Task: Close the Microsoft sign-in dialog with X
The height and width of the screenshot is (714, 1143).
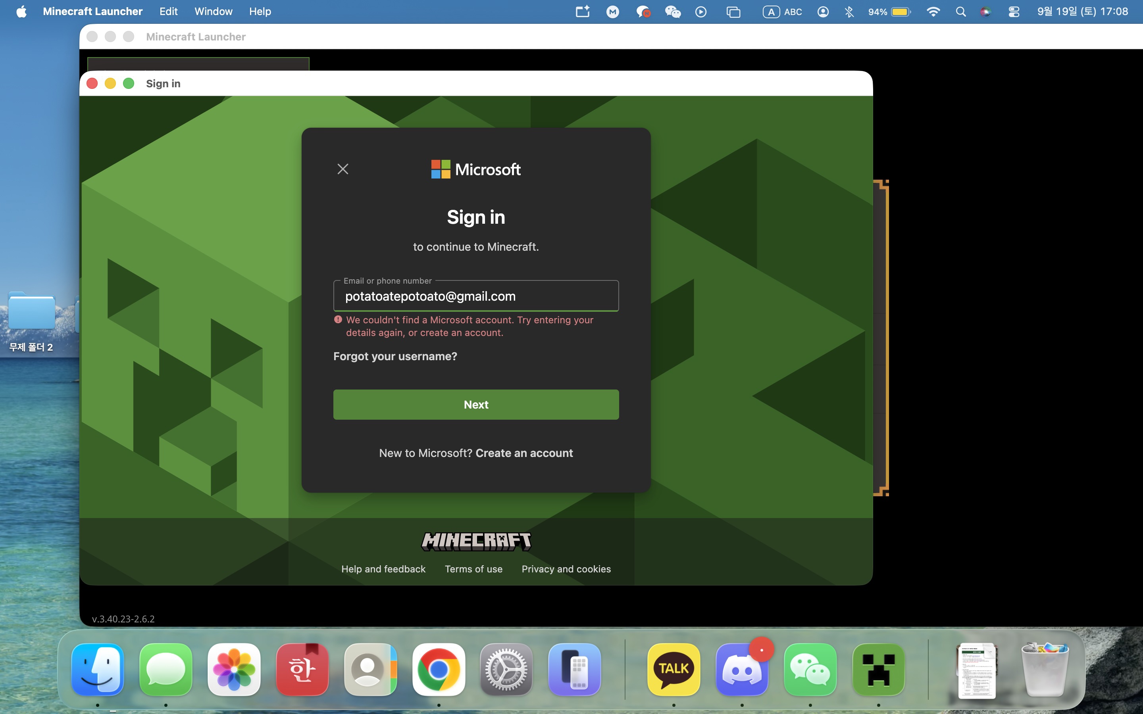Action: tap(343, 169)
